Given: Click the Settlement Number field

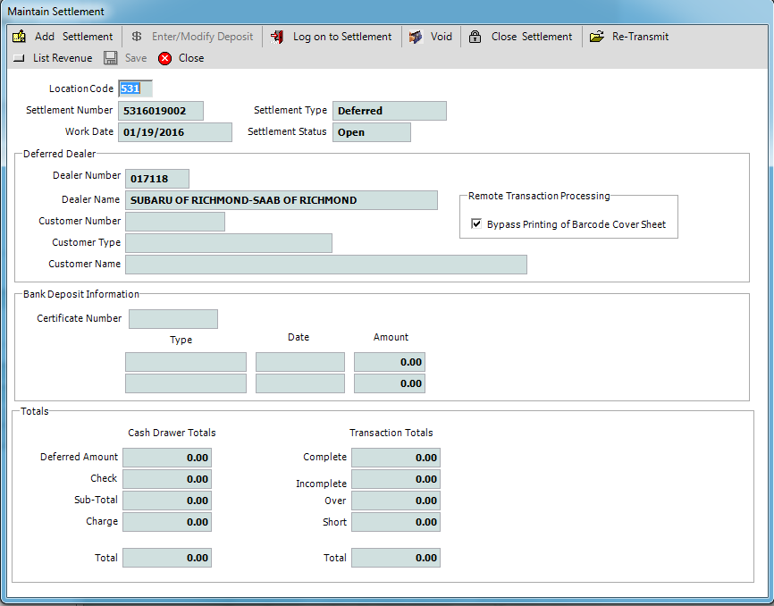Looking at the screenshot, I should pyautogui.click(x=160, y=110).
